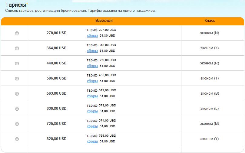245x153 pixels.
Task: Open the сборы link under тариф 674,00 USD
Action: (92, 126)
